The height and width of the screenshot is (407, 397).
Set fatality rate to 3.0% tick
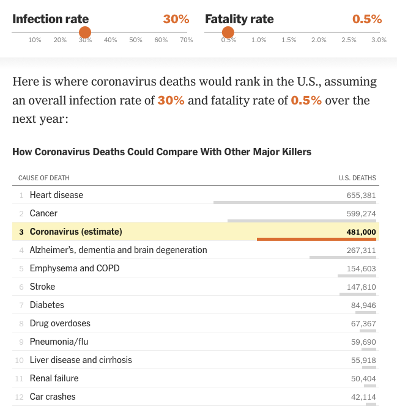pyautogui.click(x=379, y=32)
